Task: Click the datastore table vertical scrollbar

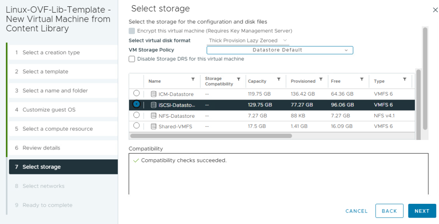Action: 419,104
